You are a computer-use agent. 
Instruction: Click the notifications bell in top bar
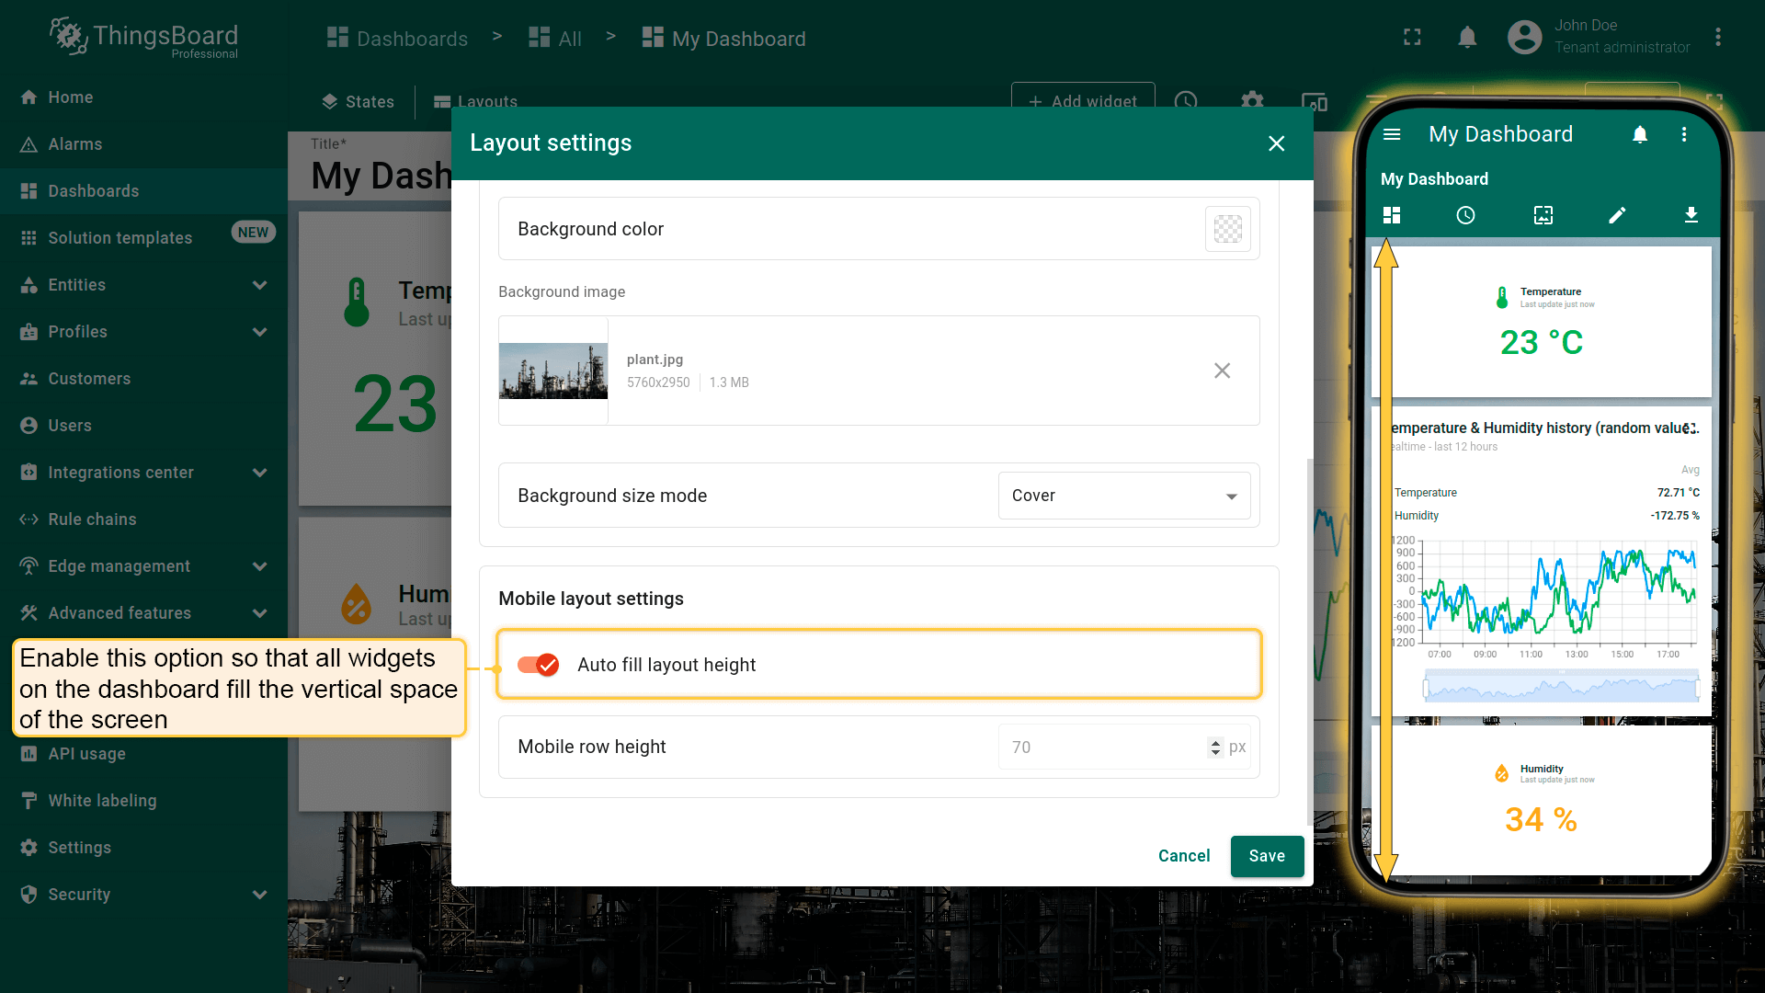pyautogui.click(x=1467, y=38)
